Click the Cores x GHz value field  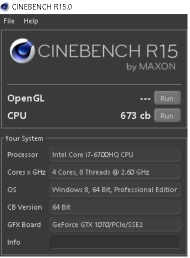(114, 172)
